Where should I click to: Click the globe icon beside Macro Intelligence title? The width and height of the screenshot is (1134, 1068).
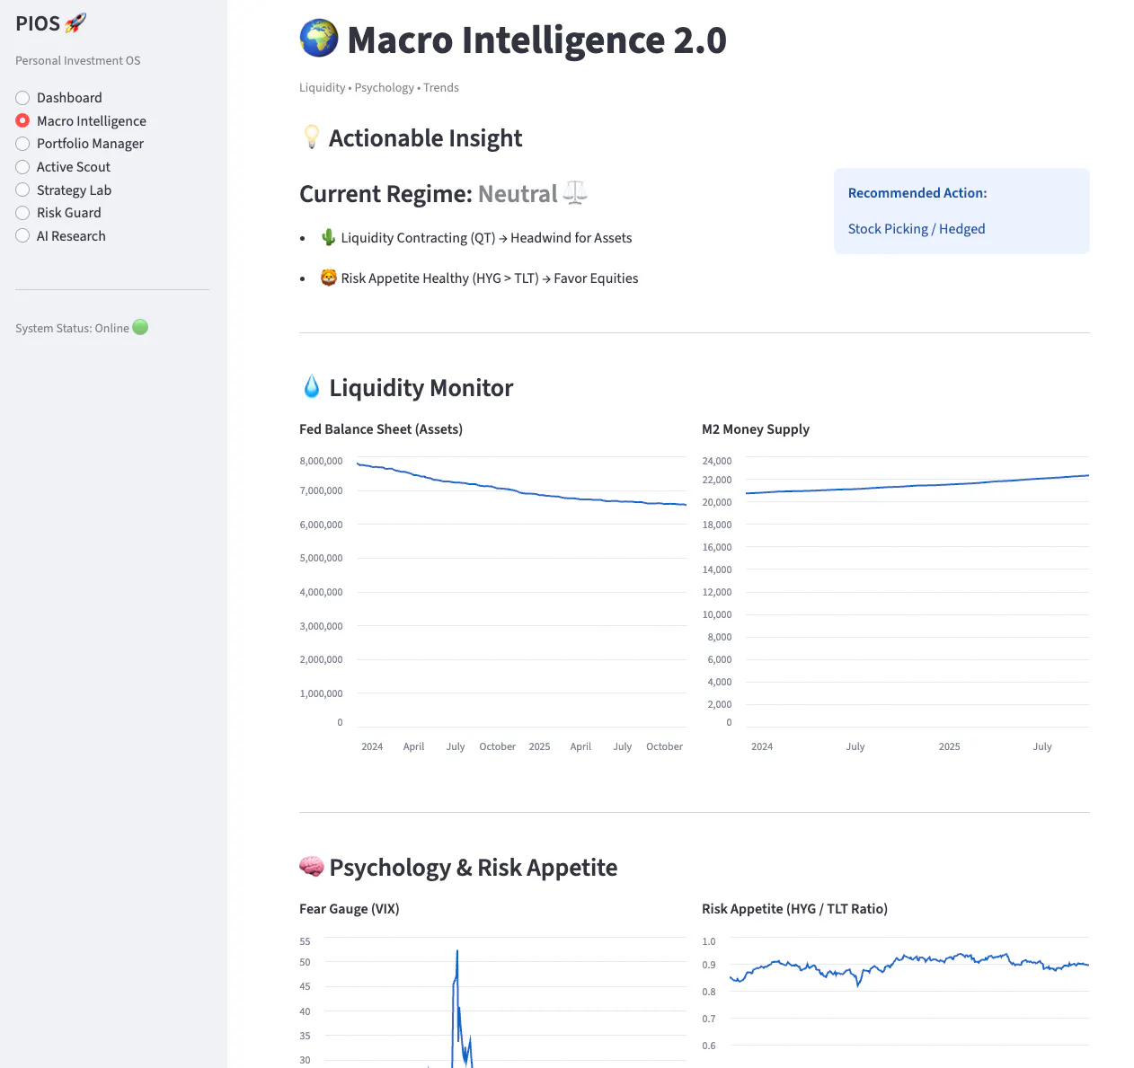(319, 39)
